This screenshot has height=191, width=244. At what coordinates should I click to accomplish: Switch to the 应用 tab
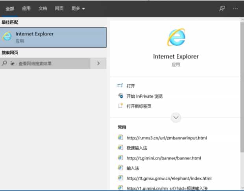pyautogui.click(x=26, y=8)
